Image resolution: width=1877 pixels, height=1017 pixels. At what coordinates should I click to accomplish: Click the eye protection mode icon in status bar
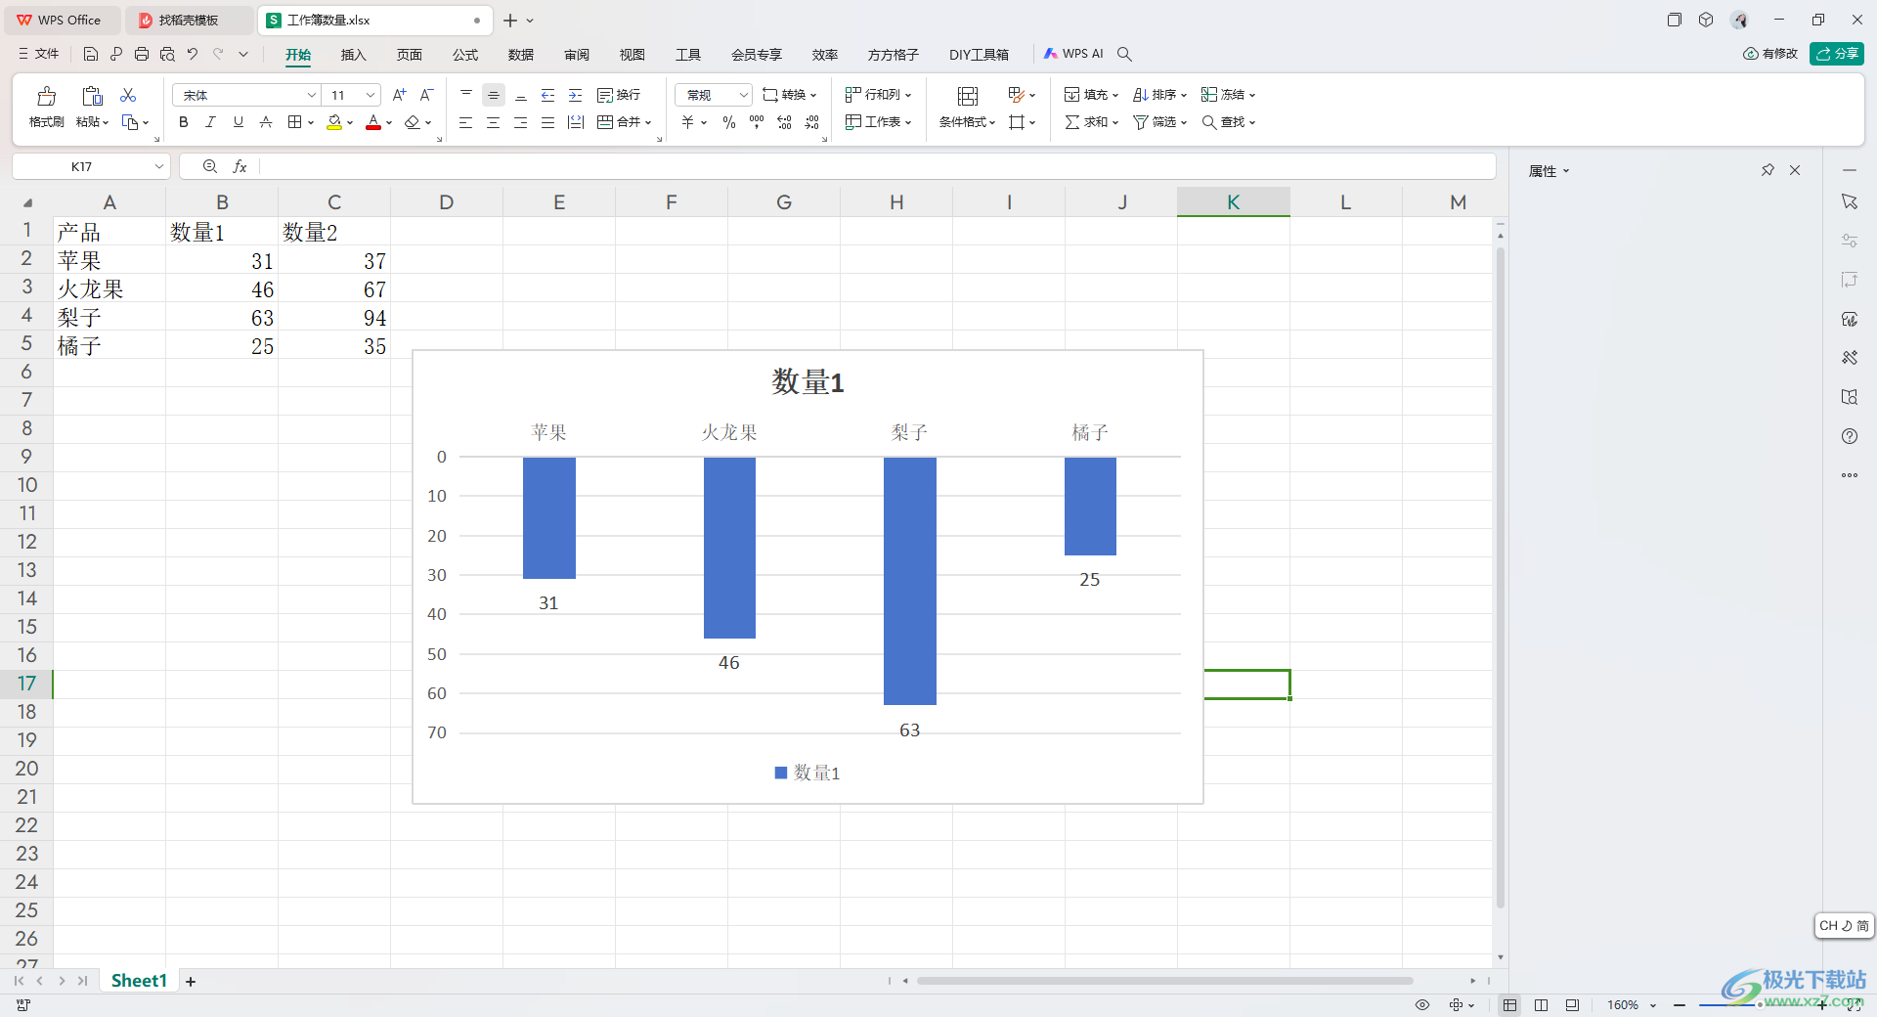(x=1422, y=1005)
